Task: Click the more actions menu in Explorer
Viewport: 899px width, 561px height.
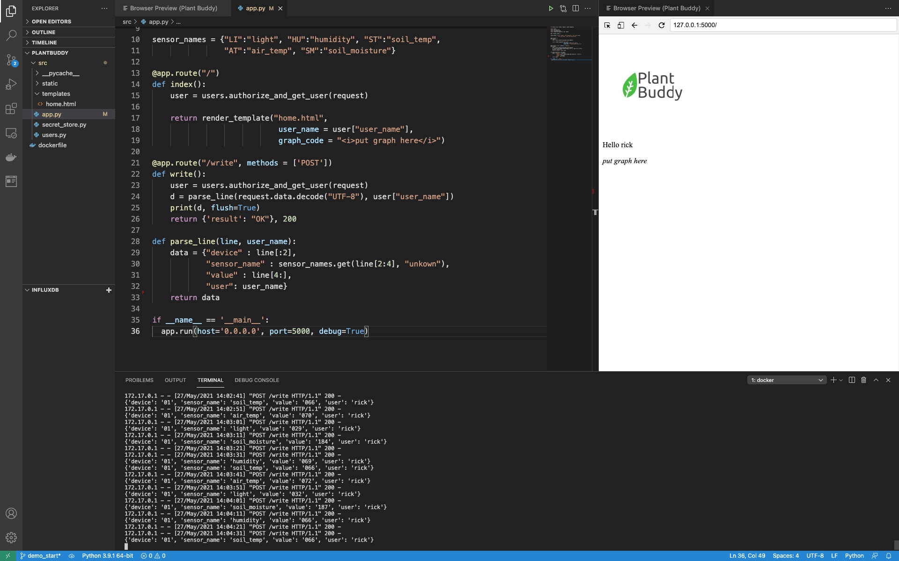Action: point(103,8)
